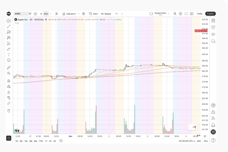Screen dimensions: 228x152
Task: Undo the last chart action
Action: coord(117,14)
